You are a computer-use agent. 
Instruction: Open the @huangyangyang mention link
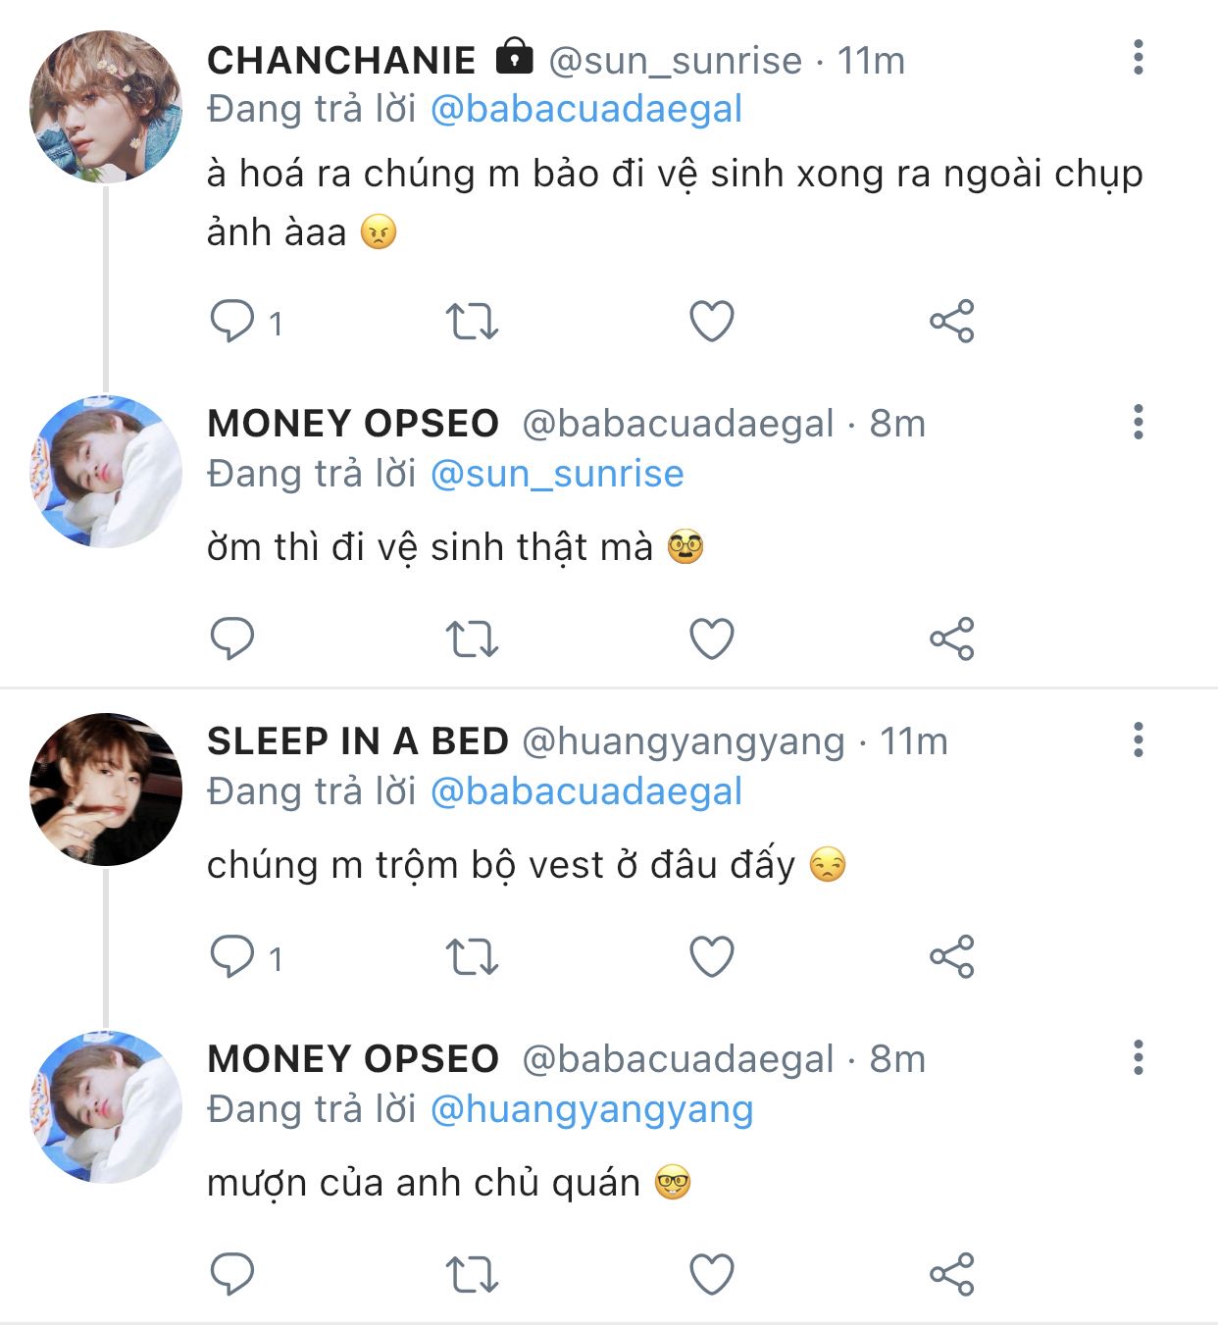pos(591,1109)
